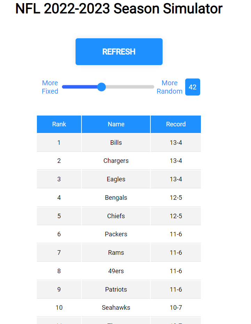Image resolution: width=251 pixels, height=324 pixels.
Task: Select the Seahawks team name
Action: pyautogui.click(x=116, y=308)
